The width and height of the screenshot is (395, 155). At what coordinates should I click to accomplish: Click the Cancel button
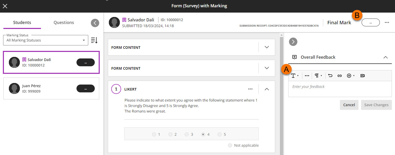click(349, 105)
